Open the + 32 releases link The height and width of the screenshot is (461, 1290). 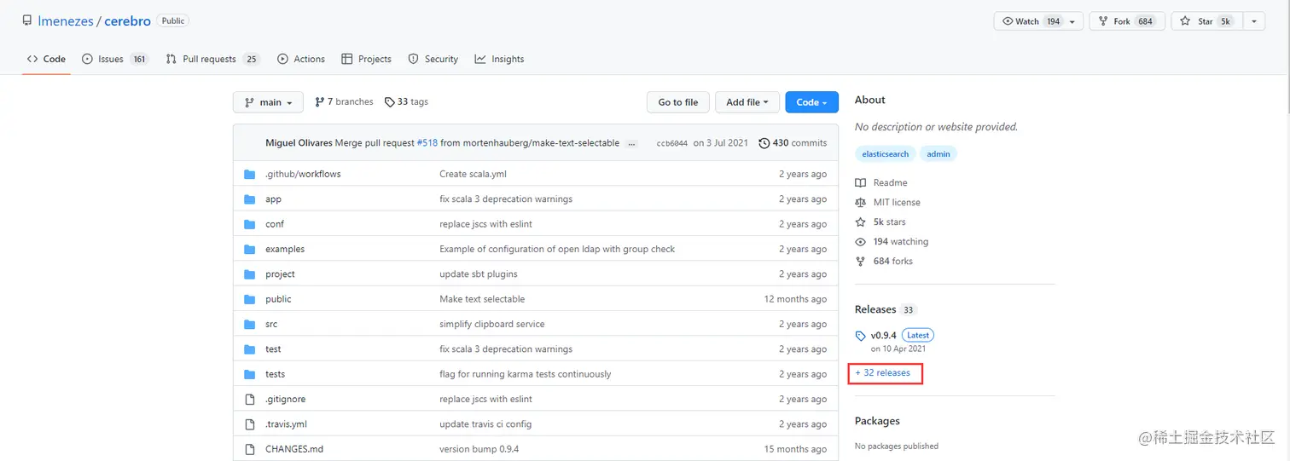point(883,373)
